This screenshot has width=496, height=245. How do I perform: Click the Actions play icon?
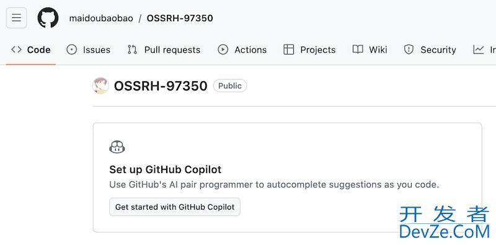tap(223, 50)
